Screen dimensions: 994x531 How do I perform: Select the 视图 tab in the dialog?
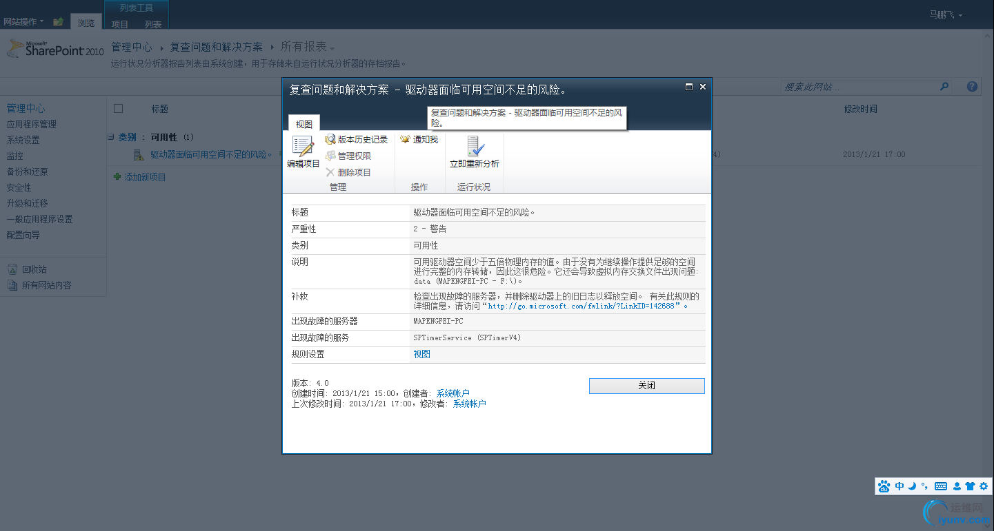pos(304,124)
